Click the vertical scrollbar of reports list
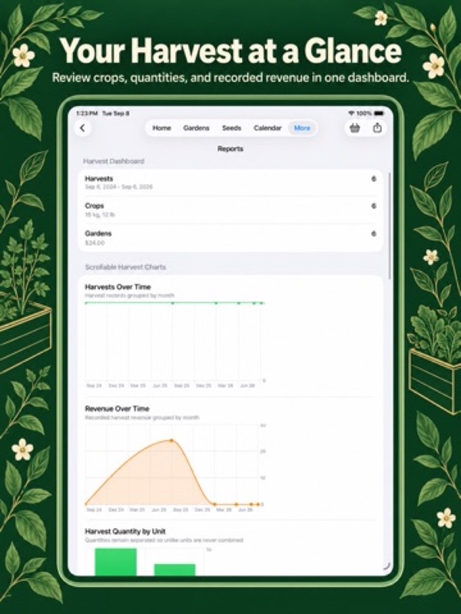The height and width of the screenshot is (614, 461). tap(390, 226)
